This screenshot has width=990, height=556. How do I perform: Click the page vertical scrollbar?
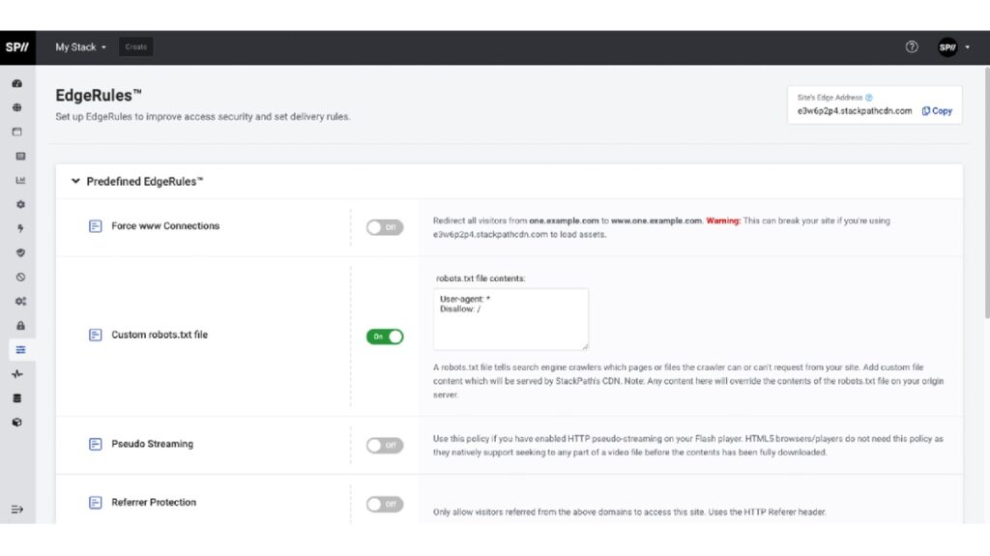987,192
